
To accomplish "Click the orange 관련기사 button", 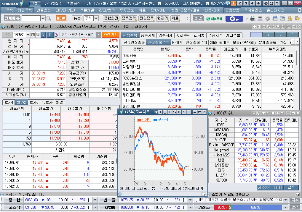I will [111, 35].
